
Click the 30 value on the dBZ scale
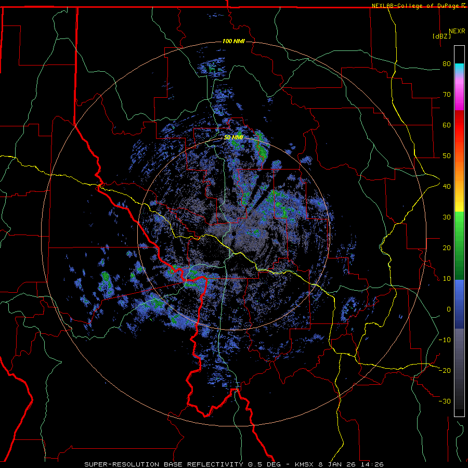[447, 217]
